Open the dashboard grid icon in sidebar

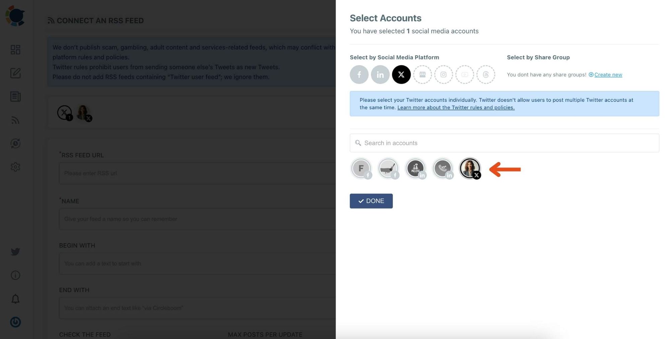(15, 49)
